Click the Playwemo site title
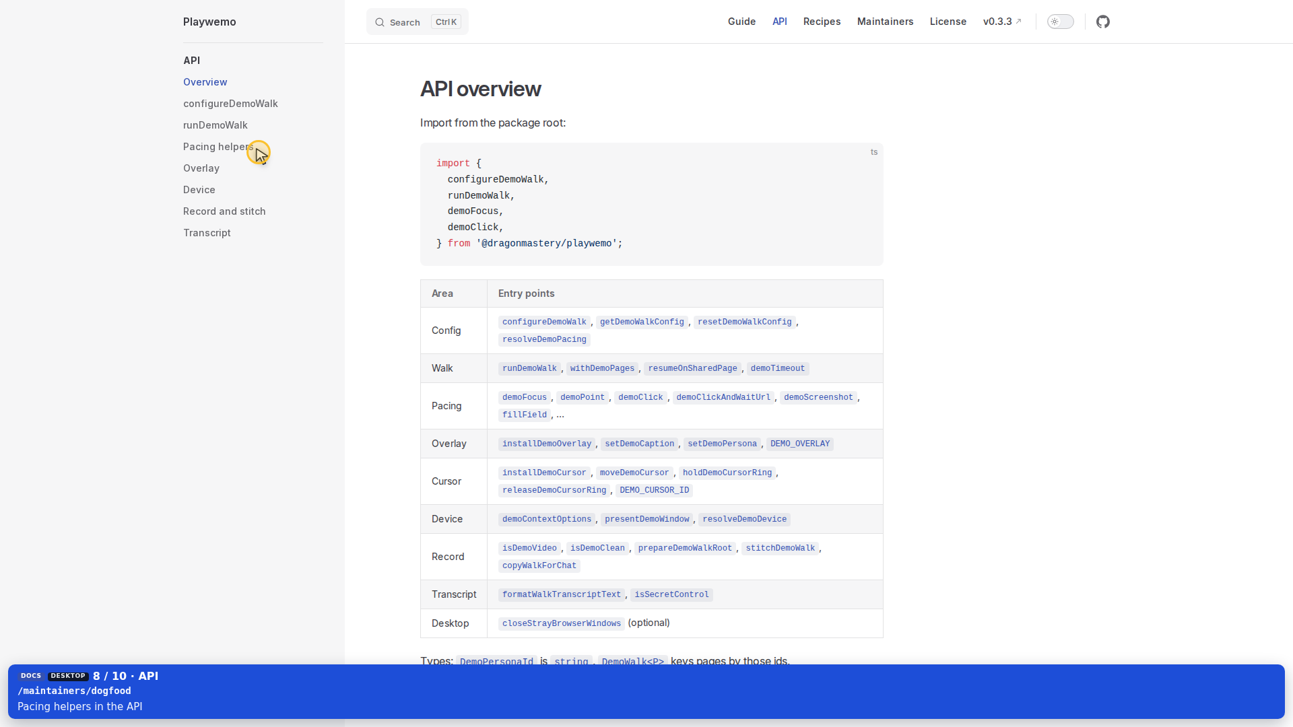The width and height of the screenshot is (1293, 727). tap(209, 22)
